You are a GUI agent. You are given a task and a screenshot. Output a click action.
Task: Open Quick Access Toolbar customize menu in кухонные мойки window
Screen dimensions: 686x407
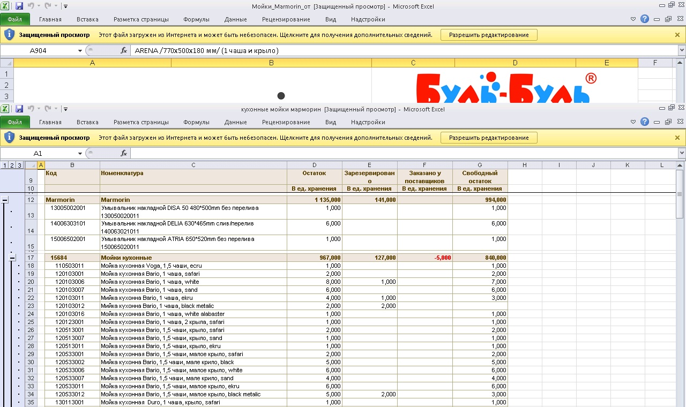(x=65, y=109)
